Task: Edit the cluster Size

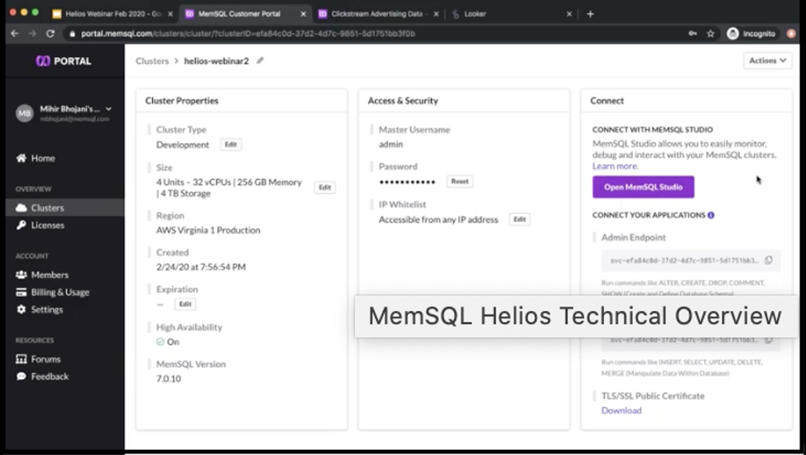Action: 325,188
